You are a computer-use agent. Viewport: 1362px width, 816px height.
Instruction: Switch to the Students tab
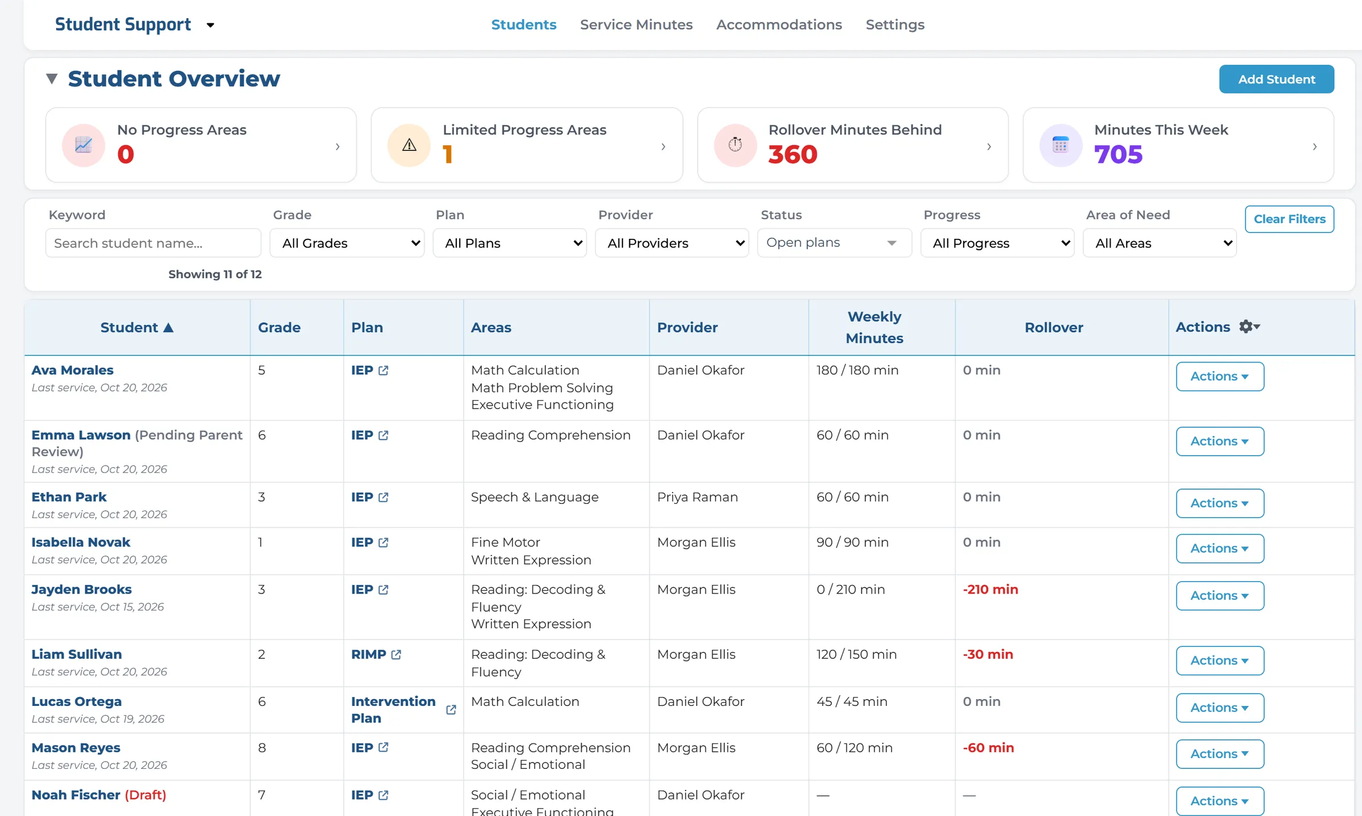[x=523, y=24]
